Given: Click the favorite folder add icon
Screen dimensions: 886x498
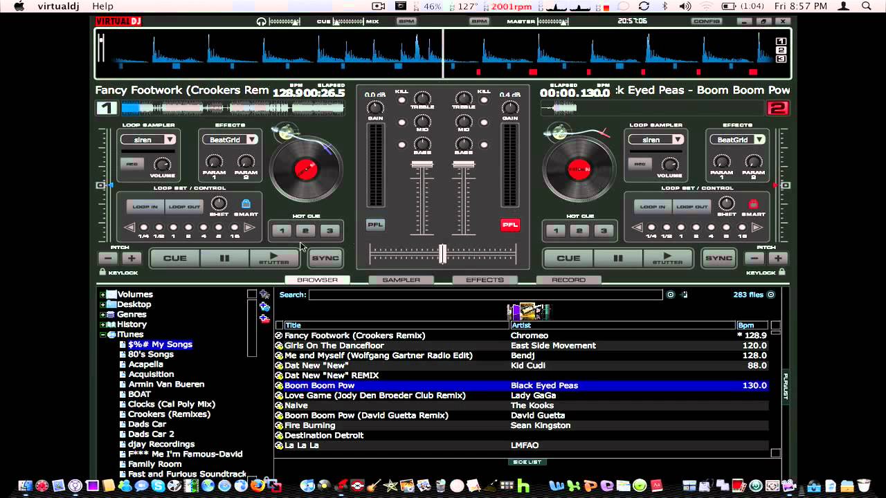Looking at the screenshot, I should (264, 295).
